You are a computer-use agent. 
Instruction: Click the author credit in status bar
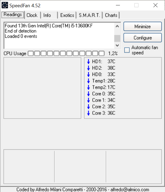[83, 189]
